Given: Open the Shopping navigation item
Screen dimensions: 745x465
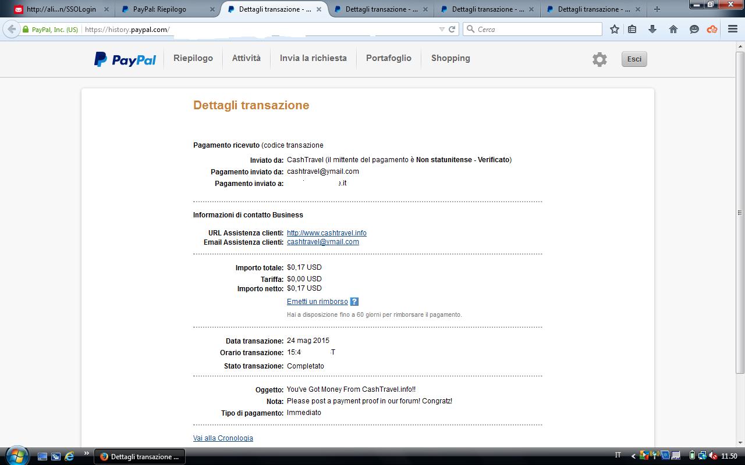Looking at the screenshot, I should click(x=450, y=58).
